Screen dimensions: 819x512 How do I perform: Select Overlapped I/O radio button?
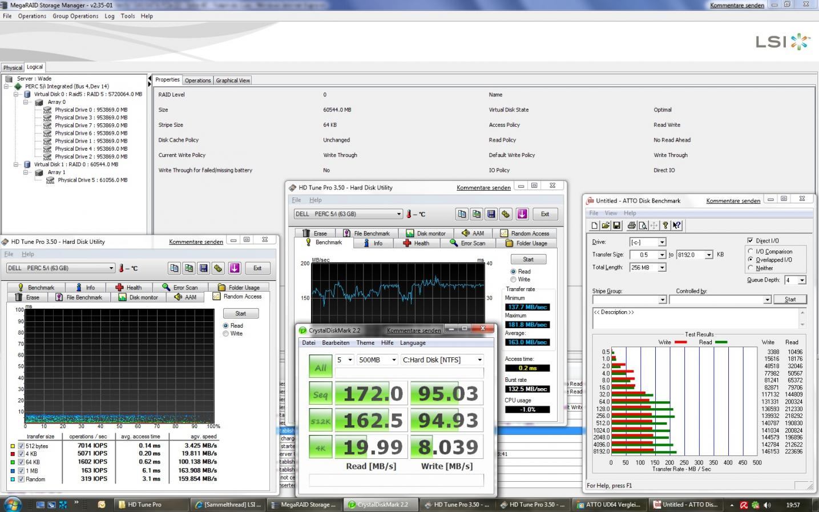pos(751,260)
